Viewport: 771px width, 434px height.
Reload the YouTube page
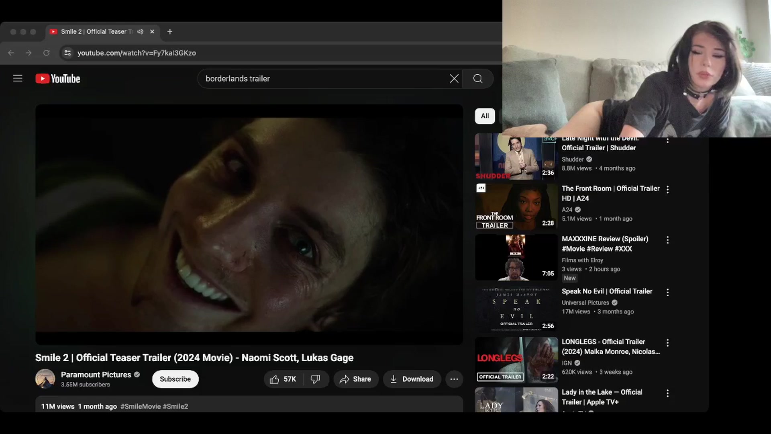tap(47, 53)
